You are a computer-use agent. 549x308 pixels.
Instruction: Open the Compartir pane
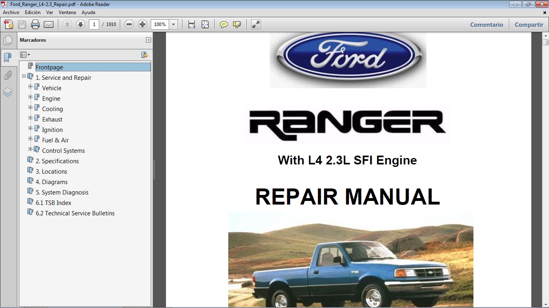pyautogui.click(x=529, y=24)
